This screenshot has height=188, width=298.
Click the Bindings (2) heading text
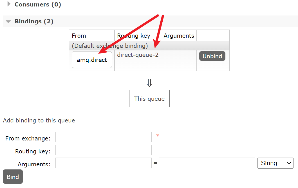(x=34, y=21)
